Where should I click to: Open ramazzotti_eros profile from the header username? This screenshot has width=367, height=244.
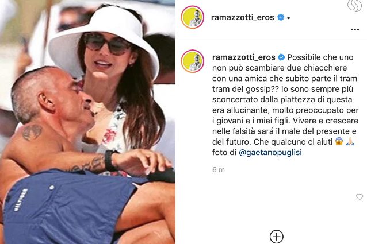(243, 18)
